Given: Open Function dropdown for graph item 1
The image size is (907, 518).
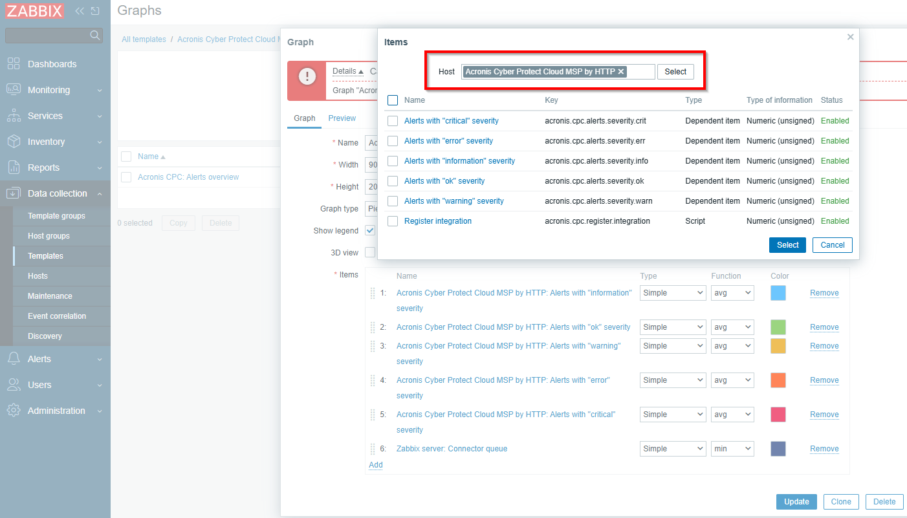Looking at the screenshot, I should tap(732, 293).
